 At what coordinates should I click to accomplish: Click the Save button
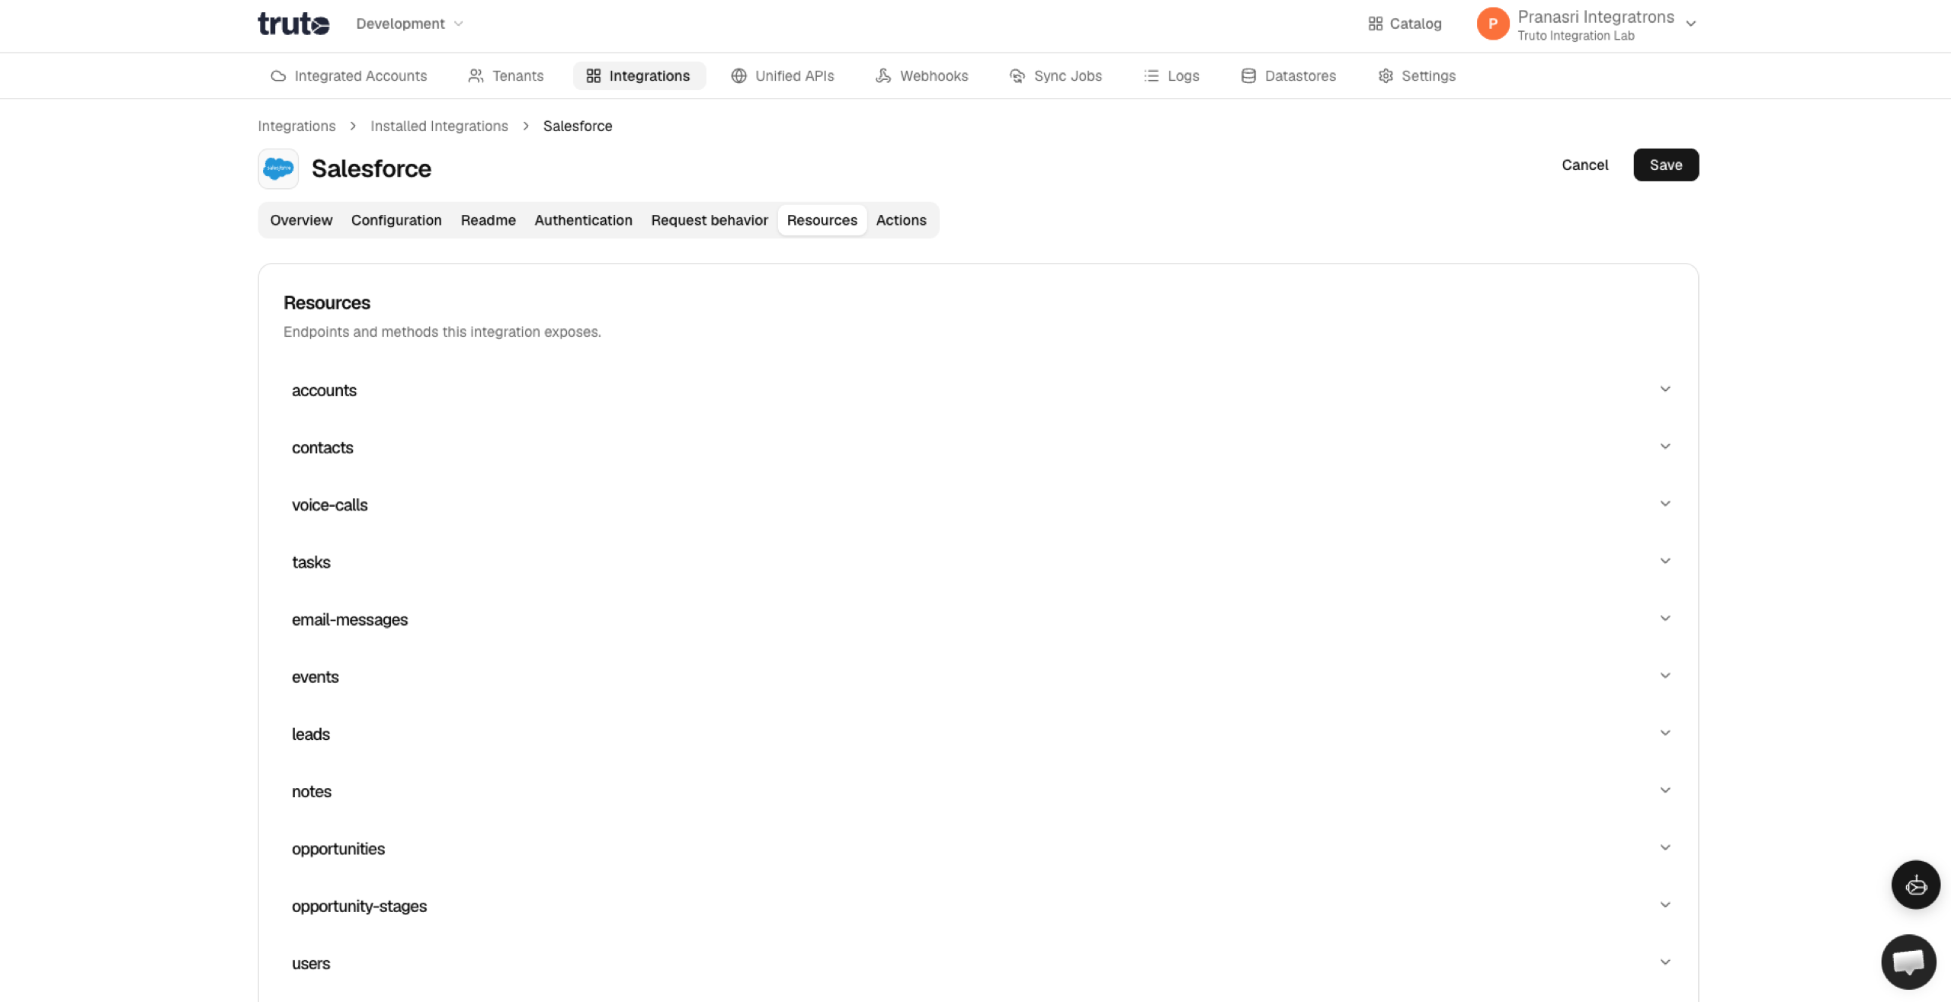point(1665,165)
